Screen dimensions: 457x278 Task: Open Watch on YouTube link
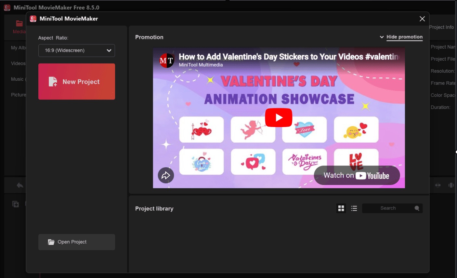point(357,176)
